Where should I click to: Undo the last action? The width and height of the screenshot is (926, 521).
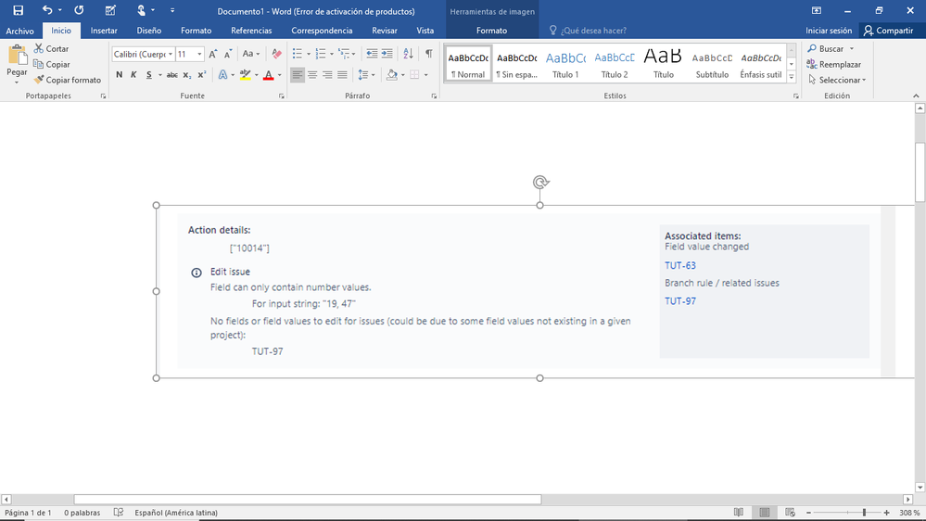(x=47, y=10)
